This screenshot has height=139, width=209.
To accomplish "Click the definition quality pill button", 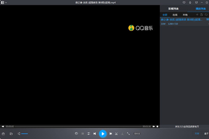I will coord(137,134).
